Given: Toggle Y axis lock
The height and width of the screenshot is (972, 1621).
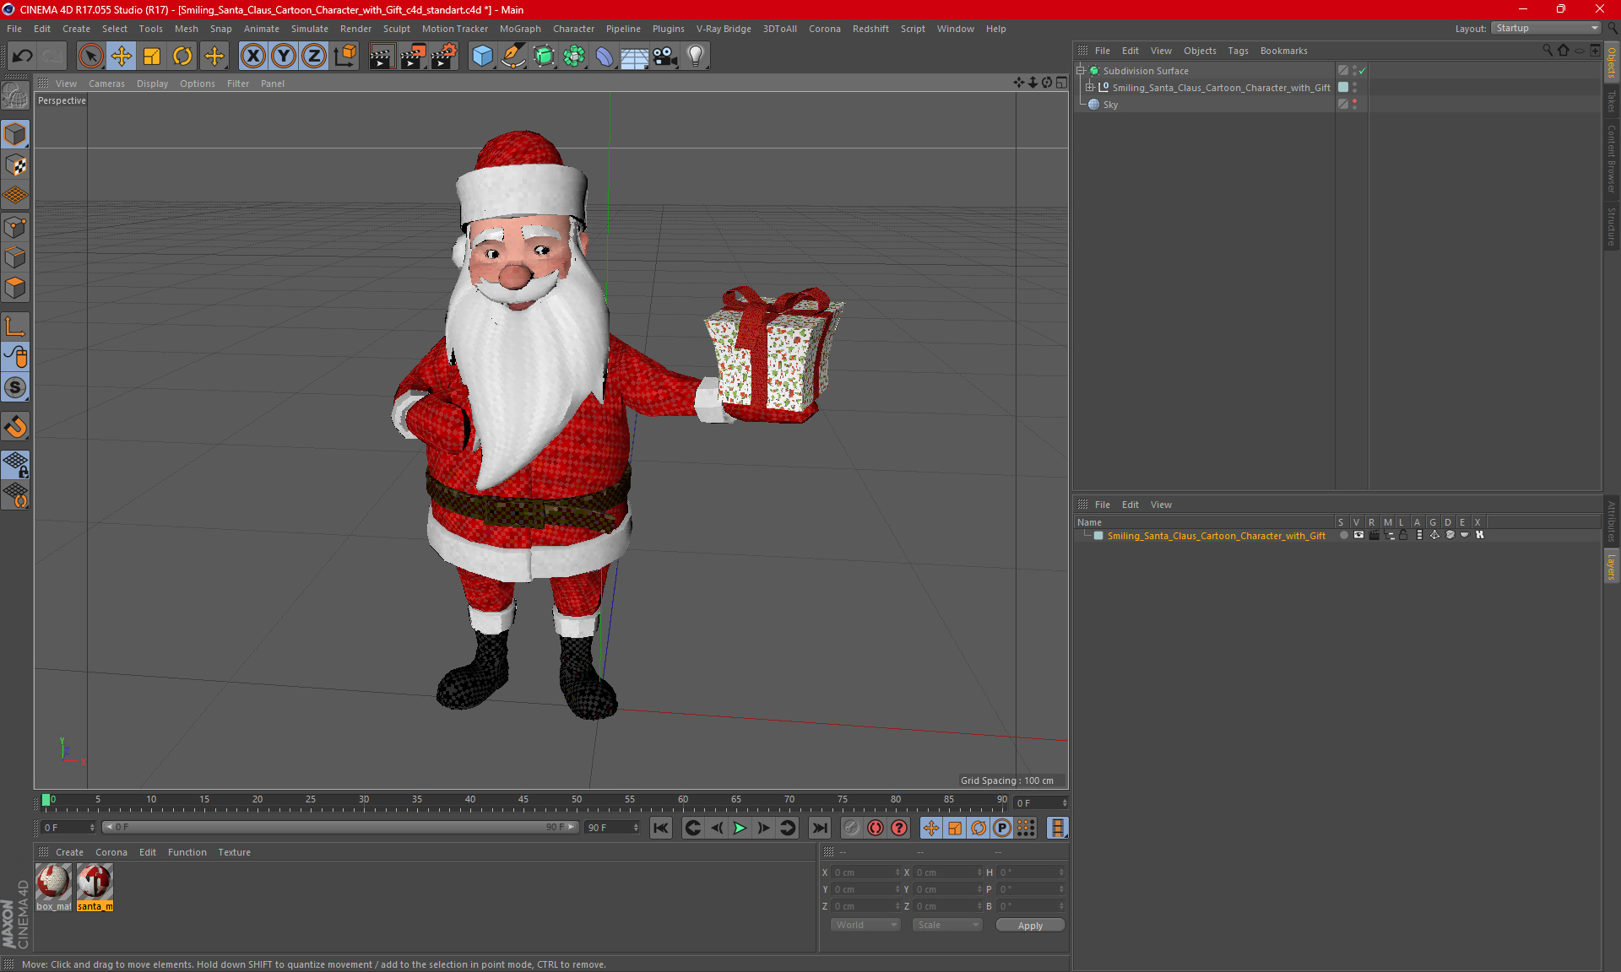Looking at the screenshot, I should point(284,56).
